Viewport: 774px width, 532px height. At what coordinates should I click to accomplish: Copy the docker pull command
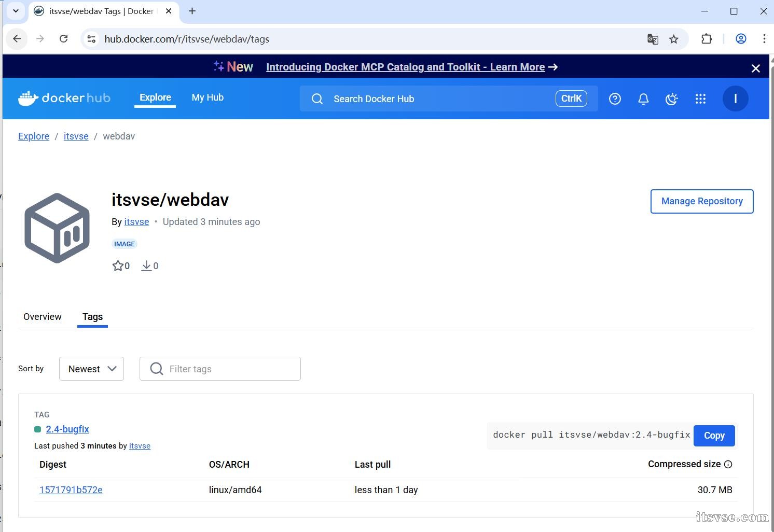[714, 436]
